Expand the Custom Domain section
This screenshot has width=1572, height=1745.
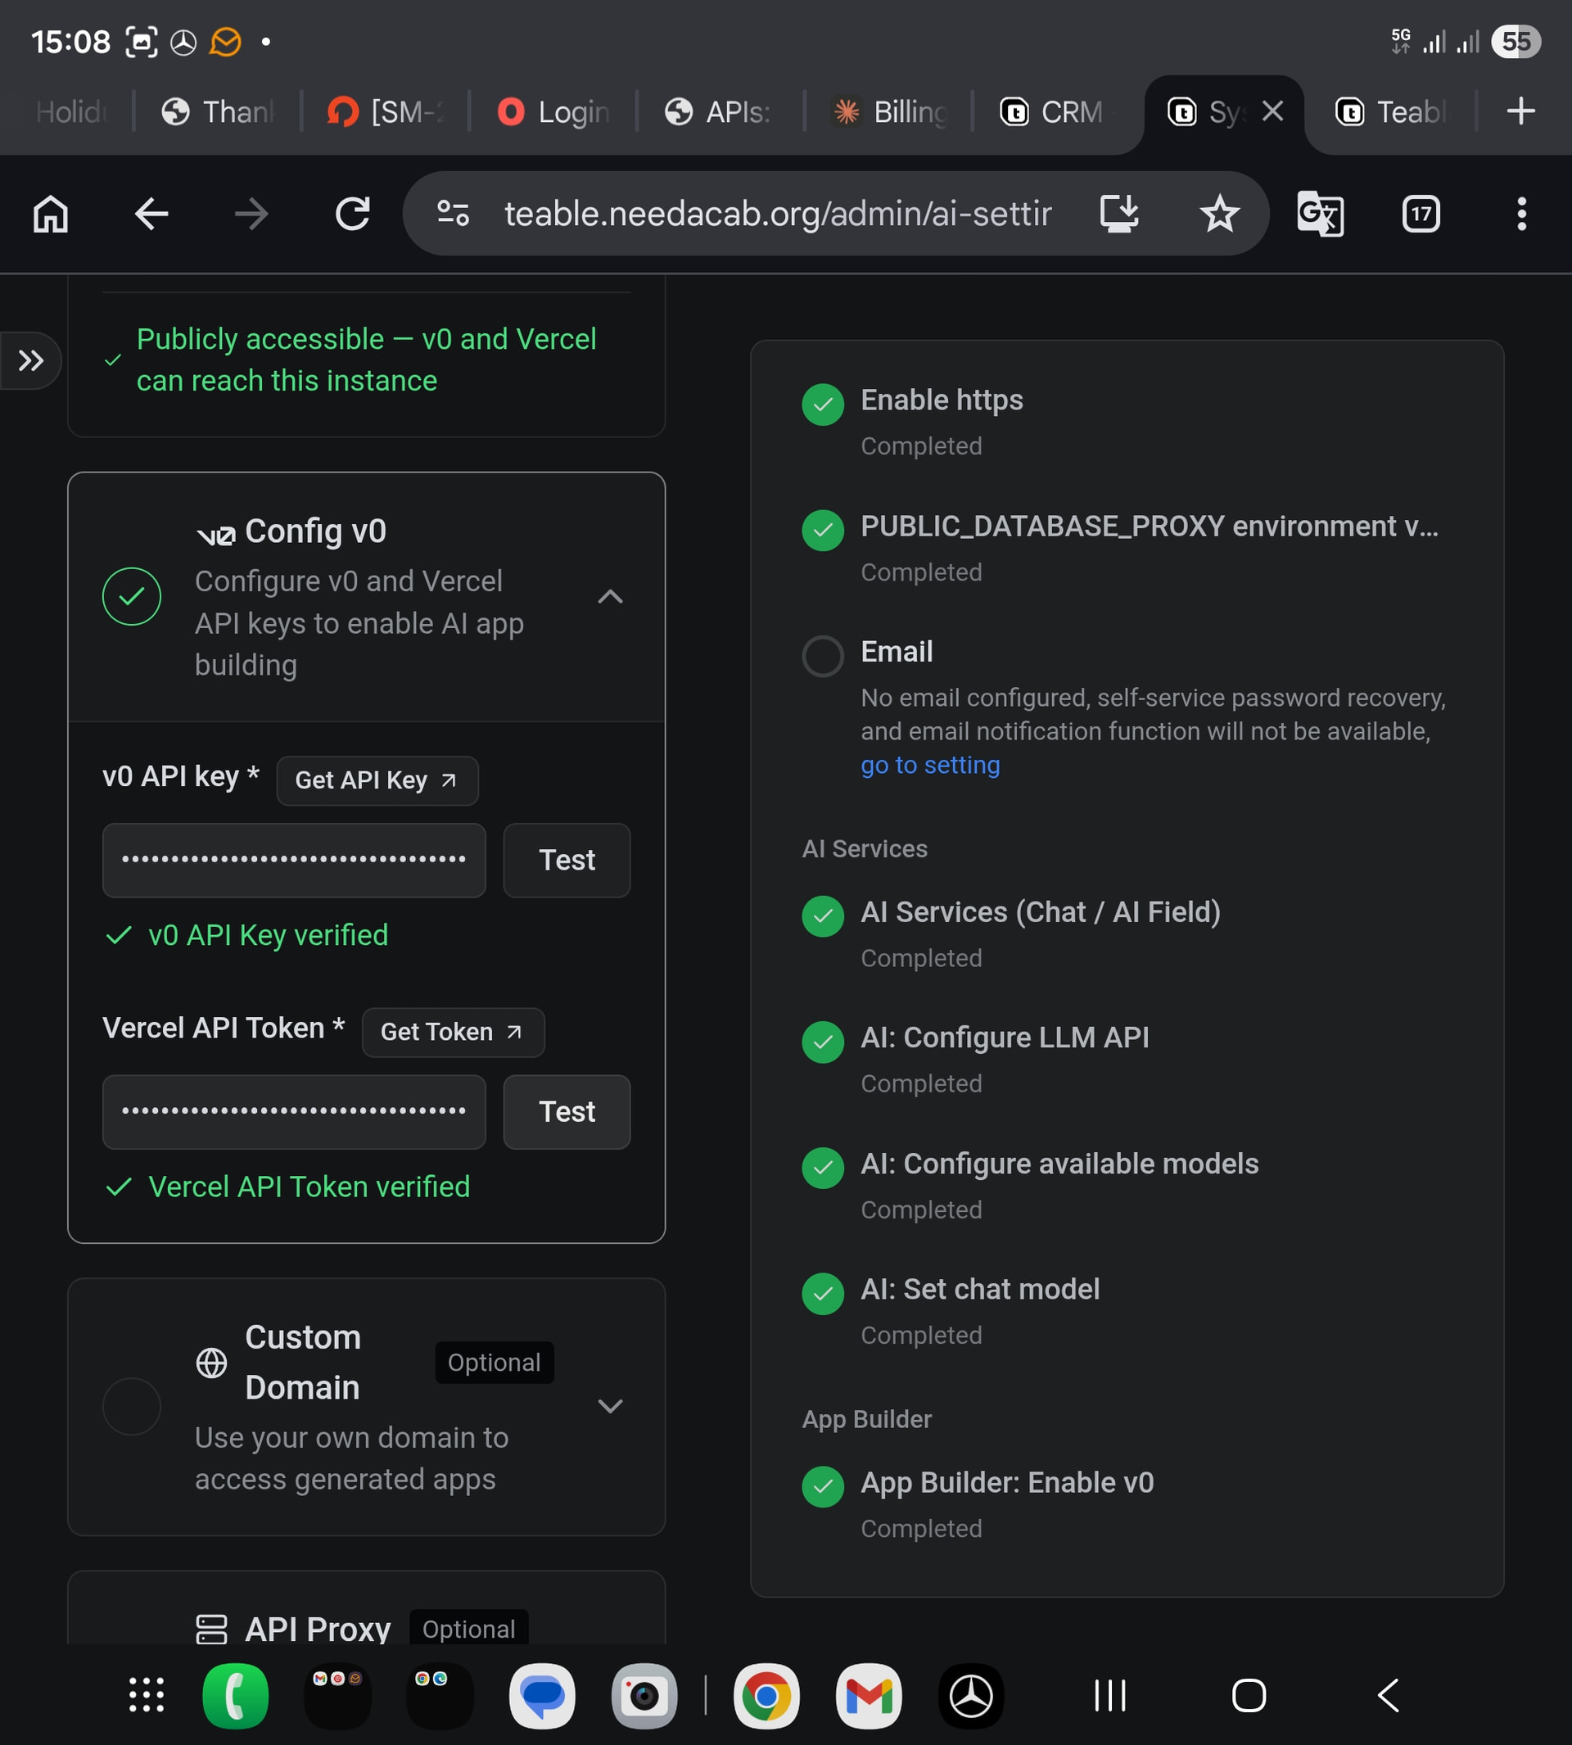(610, 1405)
